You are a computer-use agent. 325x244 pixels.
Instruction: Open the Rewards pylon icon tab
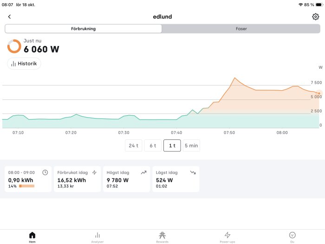[x=162, y=237]
